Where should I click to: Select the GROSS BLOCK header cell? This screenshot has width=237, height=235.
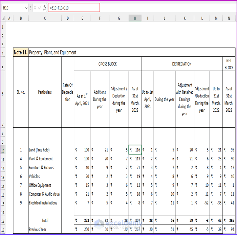107,64
